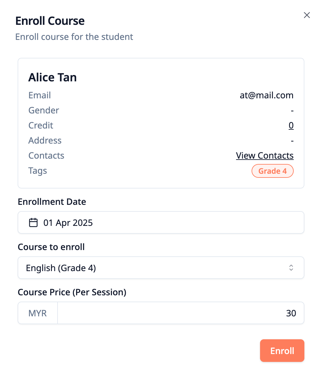
Task: Click the Enroll Course dialog title
Action: [50, 21]
